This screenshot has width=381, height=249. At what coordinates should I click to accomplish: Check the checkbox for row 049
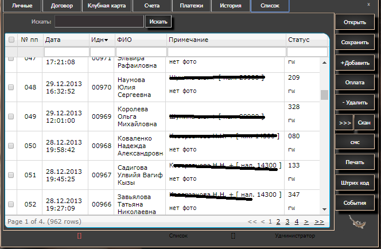tap(11, 116)
